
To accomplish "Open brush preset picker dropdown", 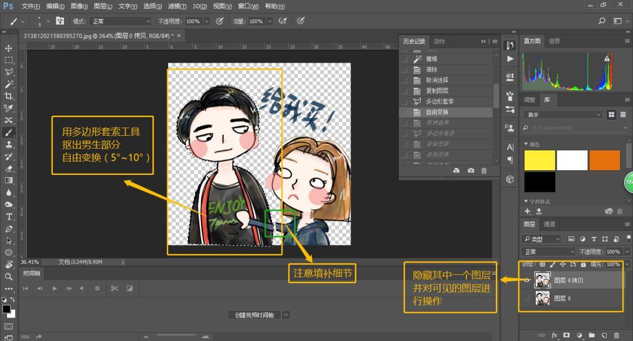I will pos(47,22).
